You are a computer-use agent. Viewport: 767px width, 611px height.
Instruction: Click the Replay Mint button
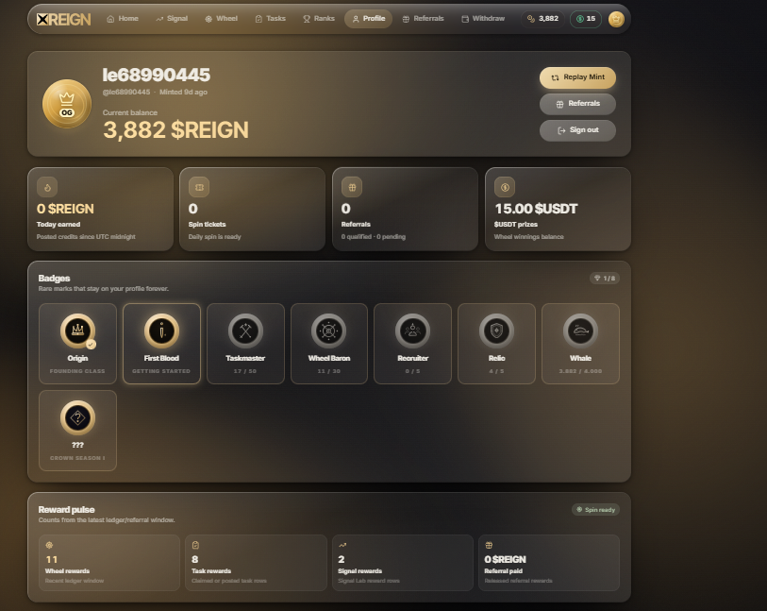point(577,77)
